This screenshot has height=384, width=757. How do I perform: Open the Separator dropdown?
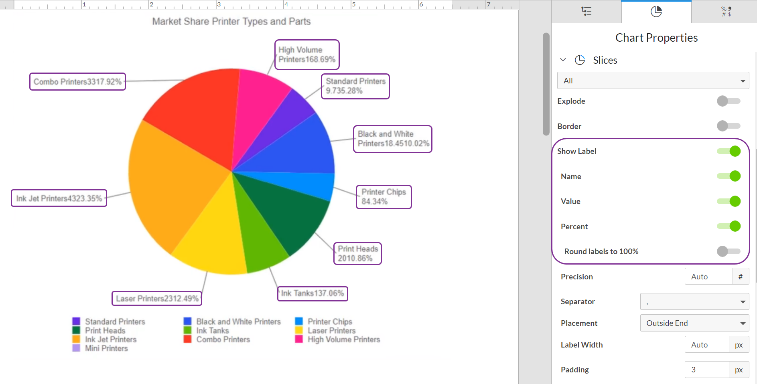[694, 302]
